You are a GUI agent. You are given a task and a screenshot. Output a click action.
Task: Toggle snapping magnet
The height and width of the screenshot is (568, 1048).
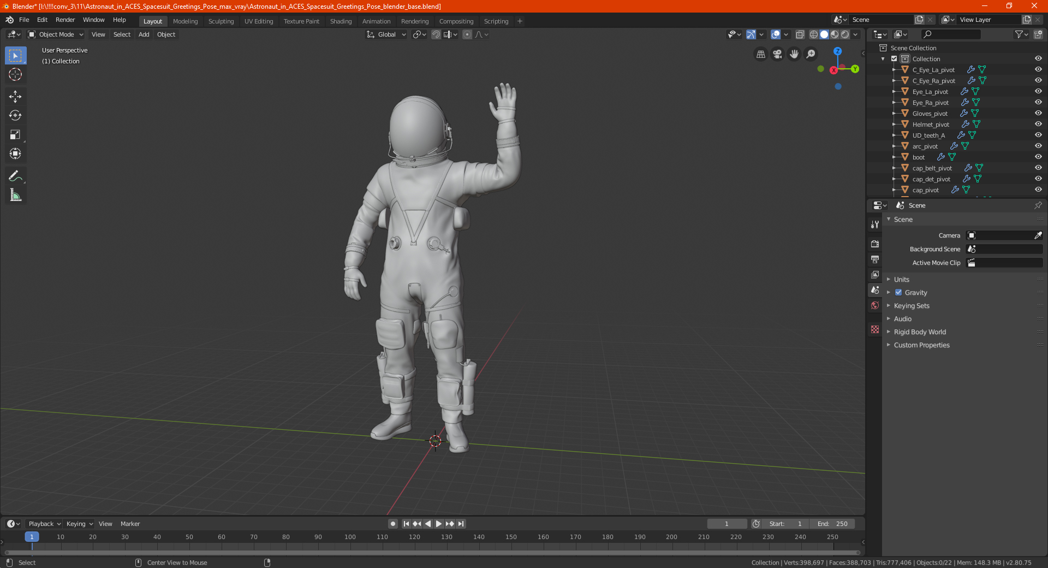[x=436, y=34]
